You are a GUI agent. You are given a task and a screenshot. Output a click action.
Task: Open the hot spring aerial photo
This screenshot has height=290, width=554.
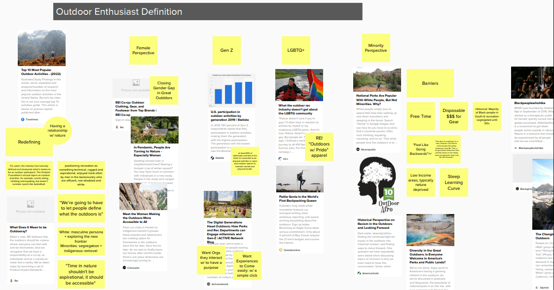430,230
